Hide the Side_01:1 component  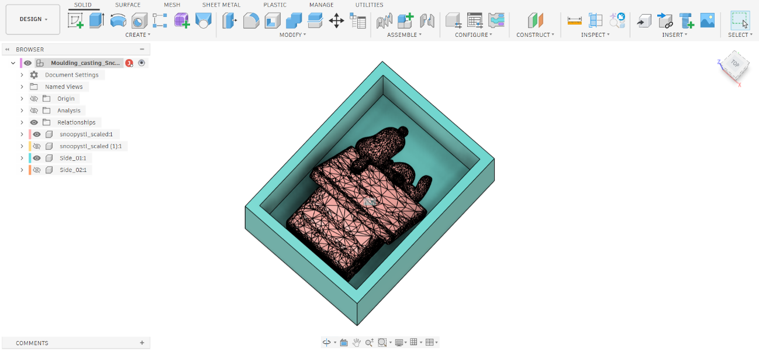click(37, 158)
